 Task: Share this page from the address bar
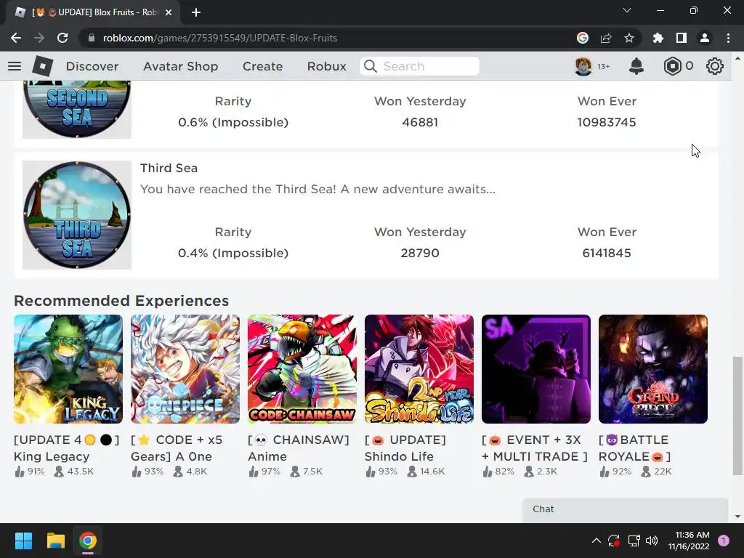(606, 38)
